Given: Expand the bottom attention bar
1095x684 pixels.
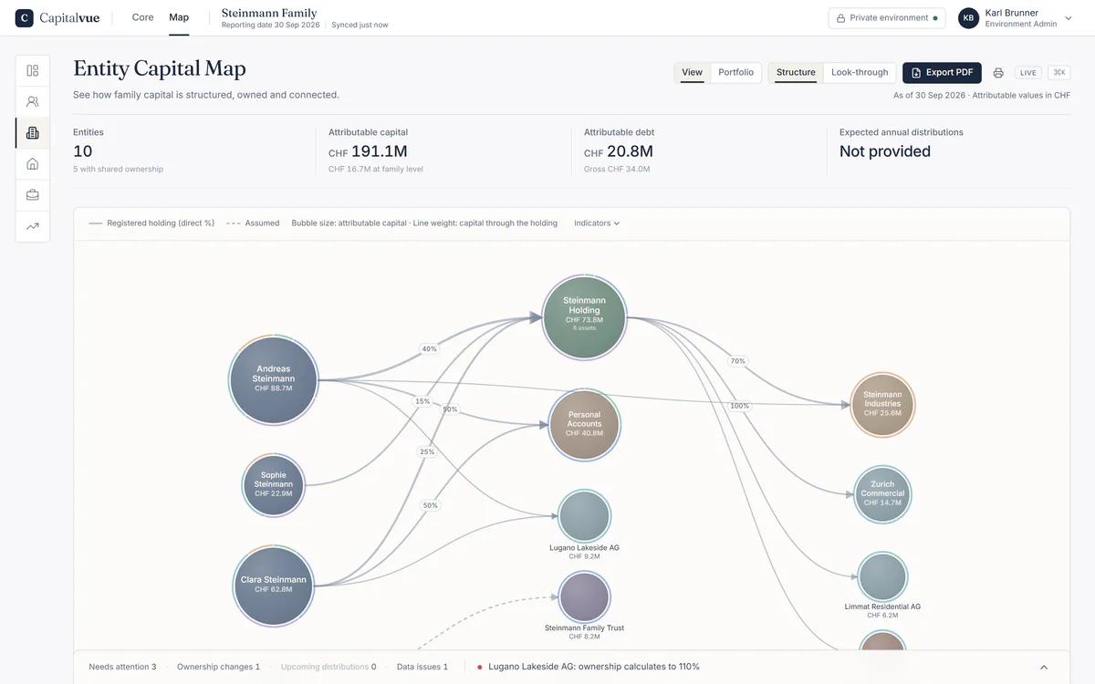Looking at the screenshot, I should 1044,668.
